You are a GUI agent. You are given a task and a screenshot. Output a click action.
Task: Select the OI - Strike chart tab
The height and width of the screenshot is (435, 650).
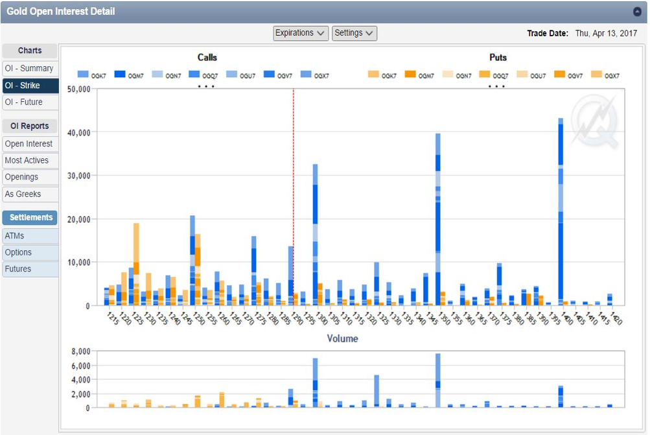(30, 86)
